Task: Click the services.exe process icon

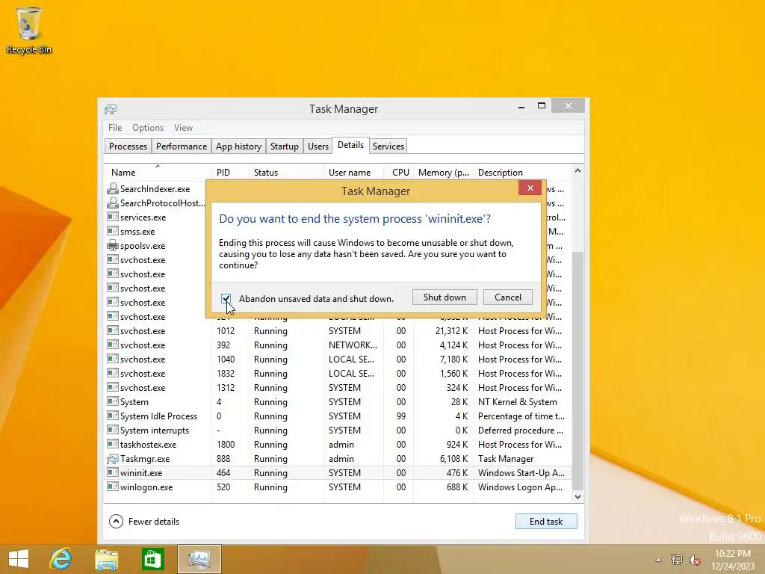Action: 113,217
